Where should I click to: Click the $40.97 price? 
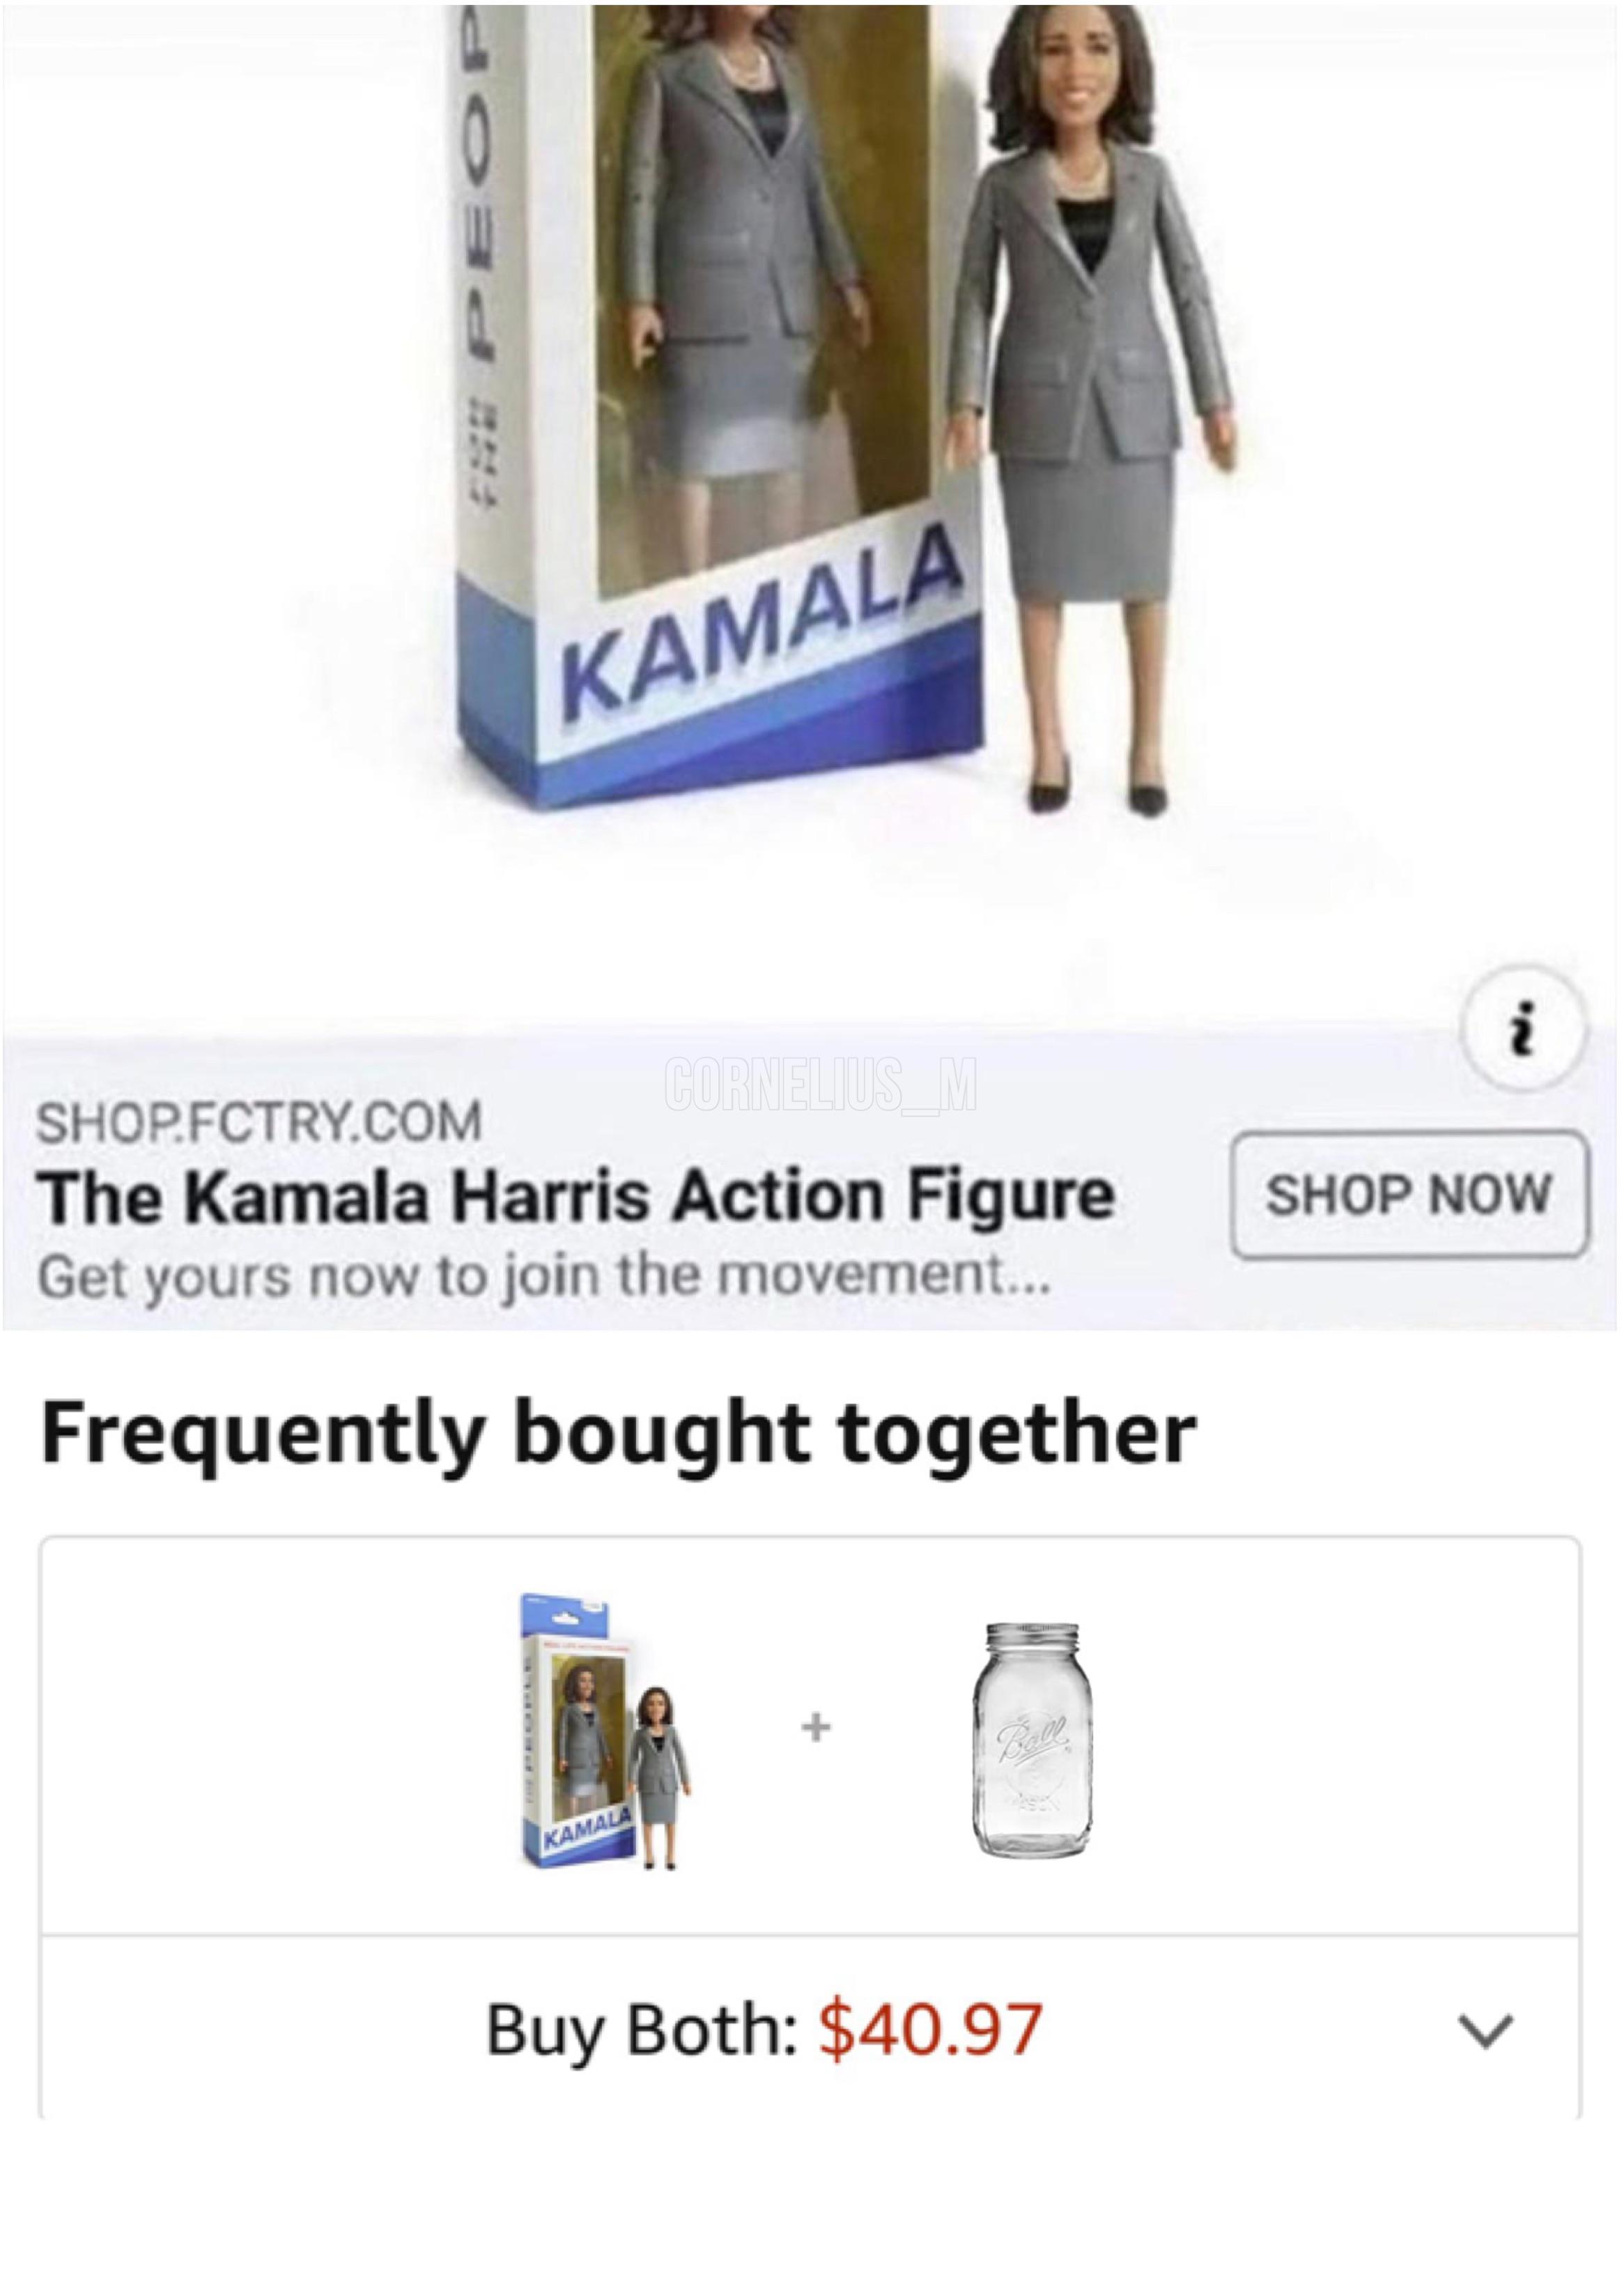coord(930,2030)
